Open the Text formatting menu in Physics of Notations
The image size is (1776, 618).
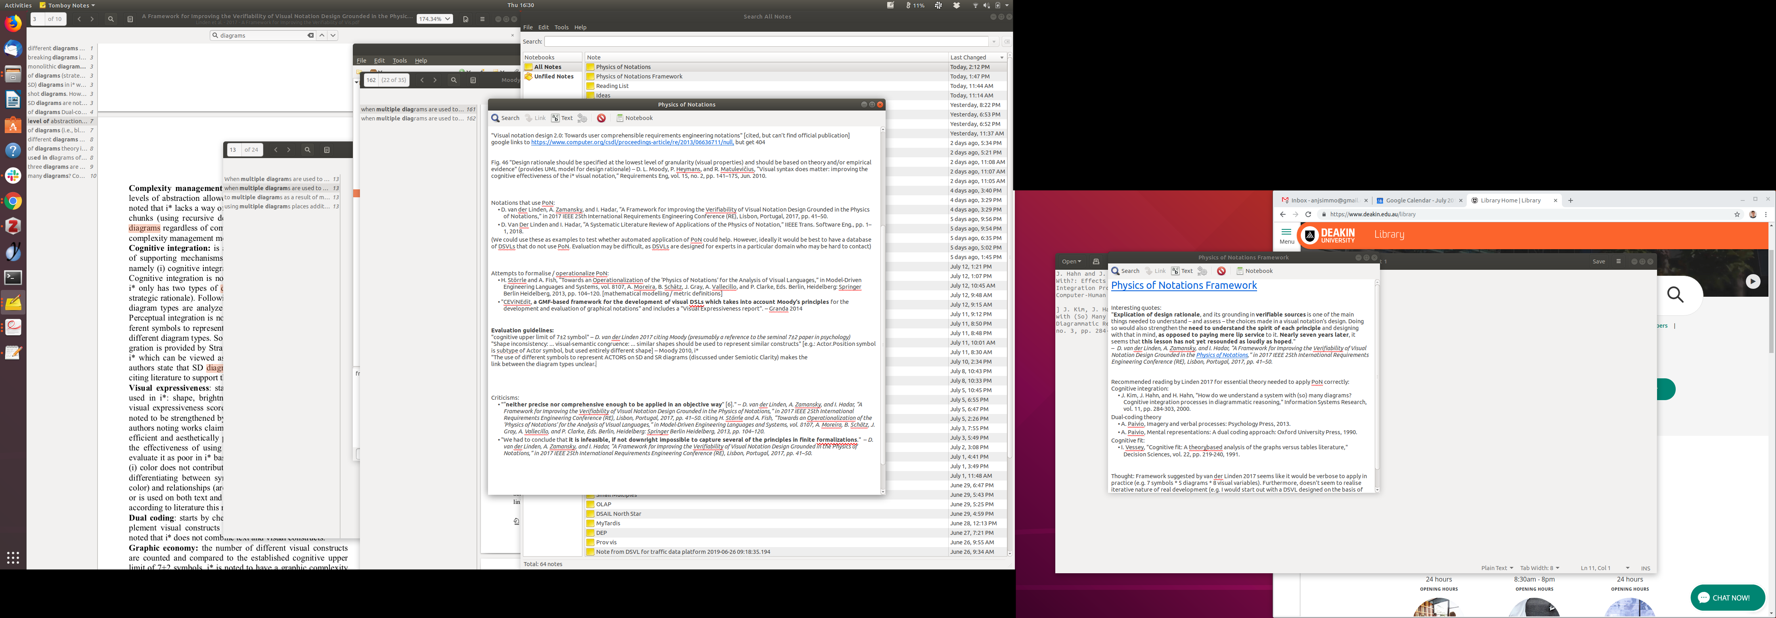coord(562,118)
